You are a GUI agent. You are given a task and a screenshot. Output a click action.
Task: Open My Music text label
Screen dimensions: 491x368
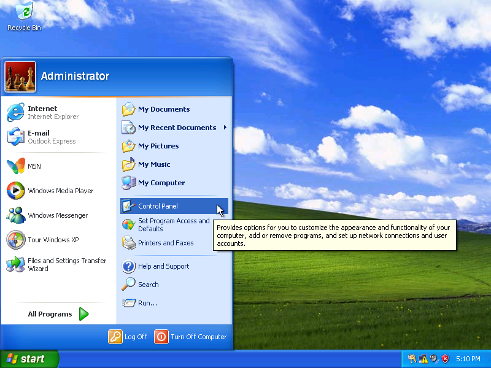pyautogui.click(x=154, y=164)
